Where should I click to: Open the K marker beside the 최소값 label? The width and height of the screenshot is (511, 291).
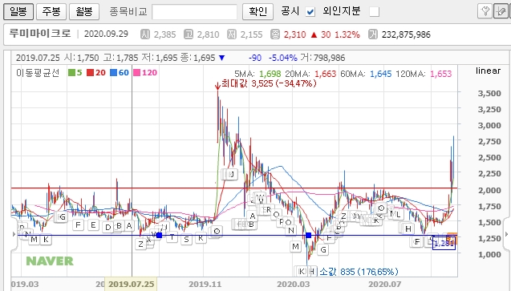click(x=302, y=271)
